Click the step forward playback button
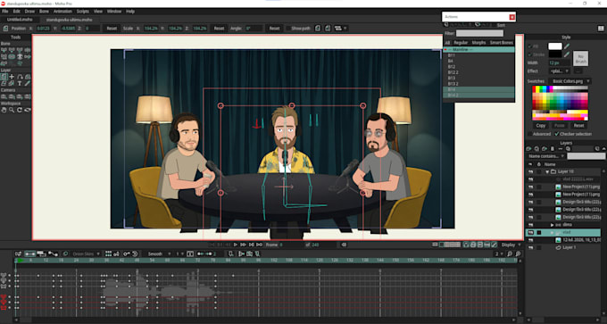Screen dimensions: 607x324 pyautogui.click(x=243, y=245)
